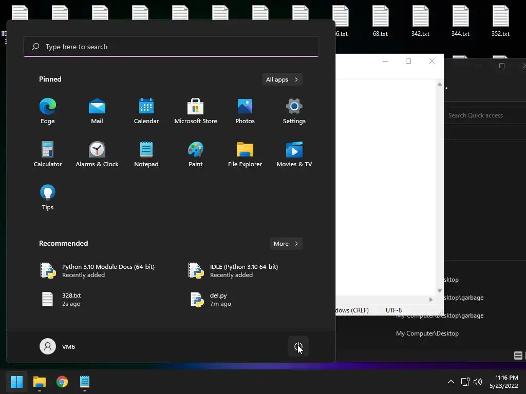Open Settings gear in pinned apps
Image resolution: width=526 pixels, height=394 pixels.
click(294, 111)
